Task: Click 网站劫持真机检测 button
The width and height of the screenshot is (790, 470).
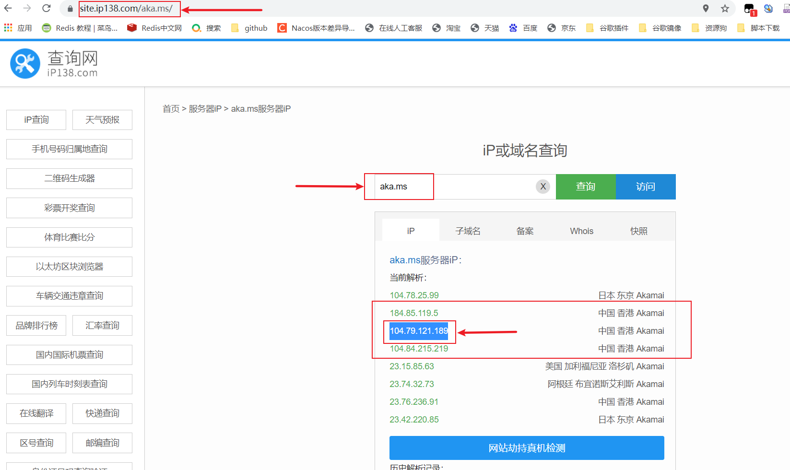Action: 527,448
